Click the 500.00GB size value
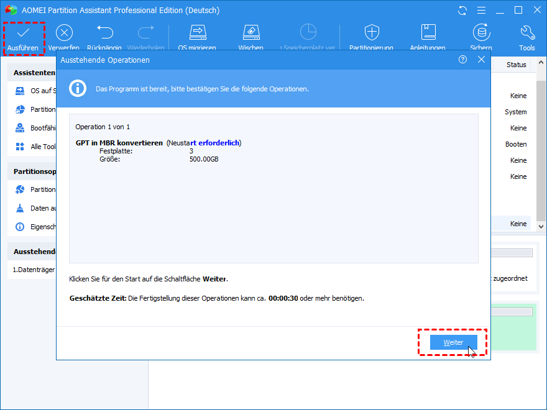Screen dimensions: 547x410 coord(204,159)
